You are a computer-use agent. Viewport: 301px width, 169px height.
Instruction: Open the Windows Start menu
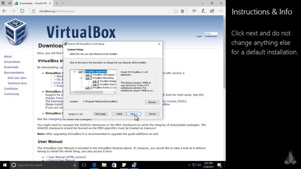(5, 165)
